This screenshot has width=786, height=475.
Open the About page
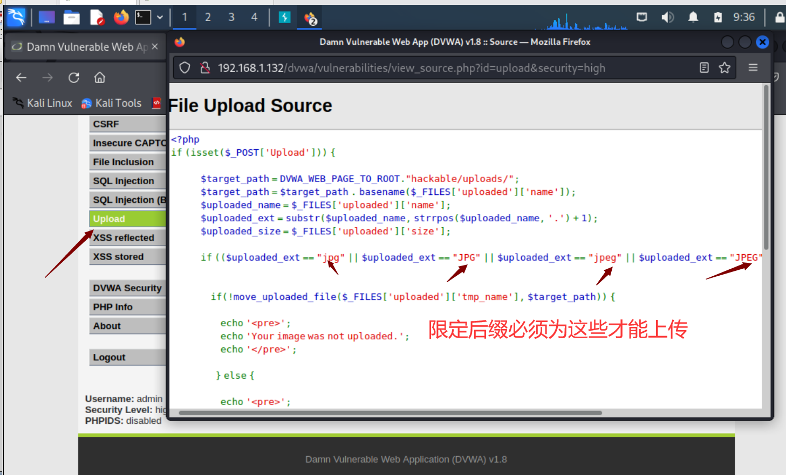click(x=127, y=326)
